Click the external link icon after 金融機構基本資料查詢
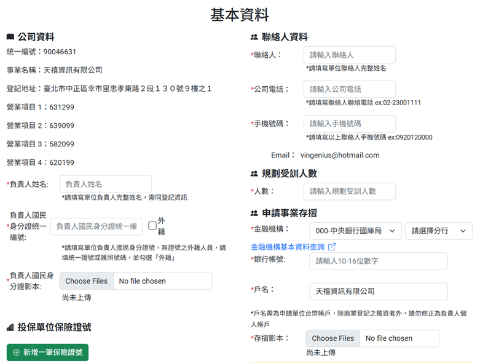480x363 pixels. pyautogui.click(x=332, y=247)
